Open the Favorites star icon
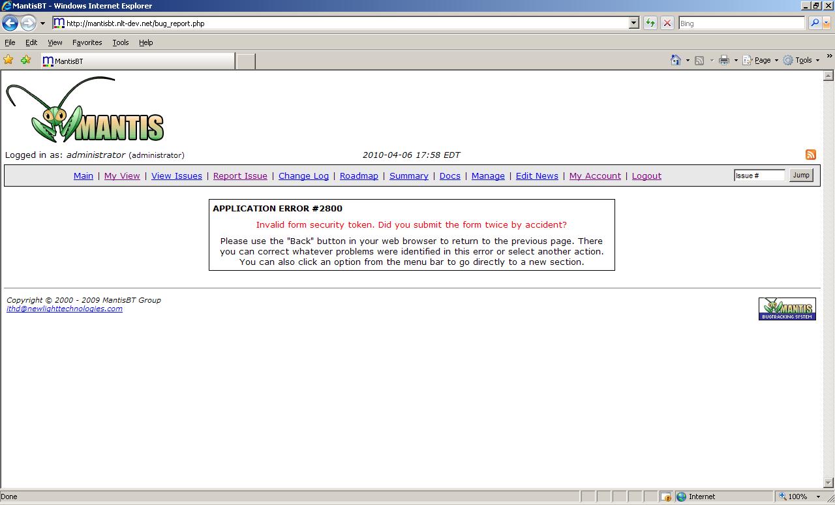The width and height of the screenshot is (835, 505). point(8,60)
